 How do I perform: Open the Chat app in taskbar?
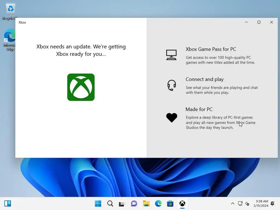134,203
